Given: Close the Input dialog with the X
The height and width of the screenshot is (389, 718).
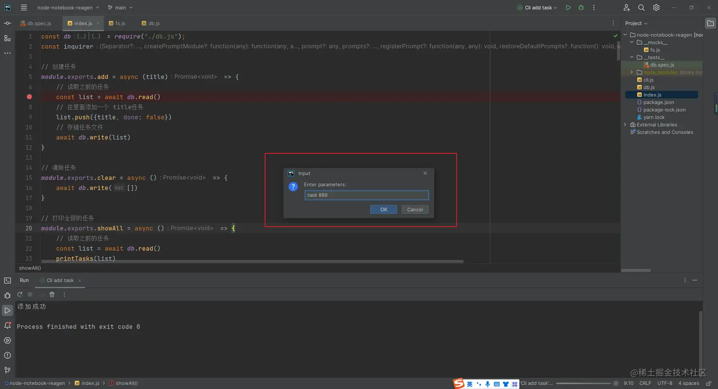Looking at the screenshot, I should (x=425, y=173).
